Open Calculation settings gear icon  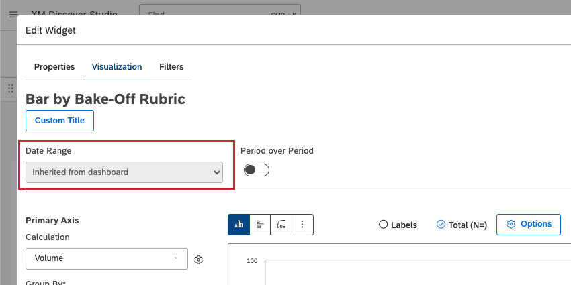pyautogui.click(x=198, y=260)
